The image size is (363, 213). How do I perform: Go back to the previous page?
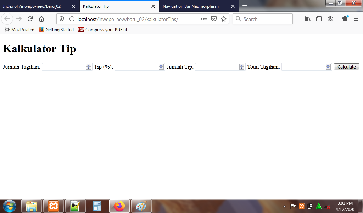click(x=7, y=19)
